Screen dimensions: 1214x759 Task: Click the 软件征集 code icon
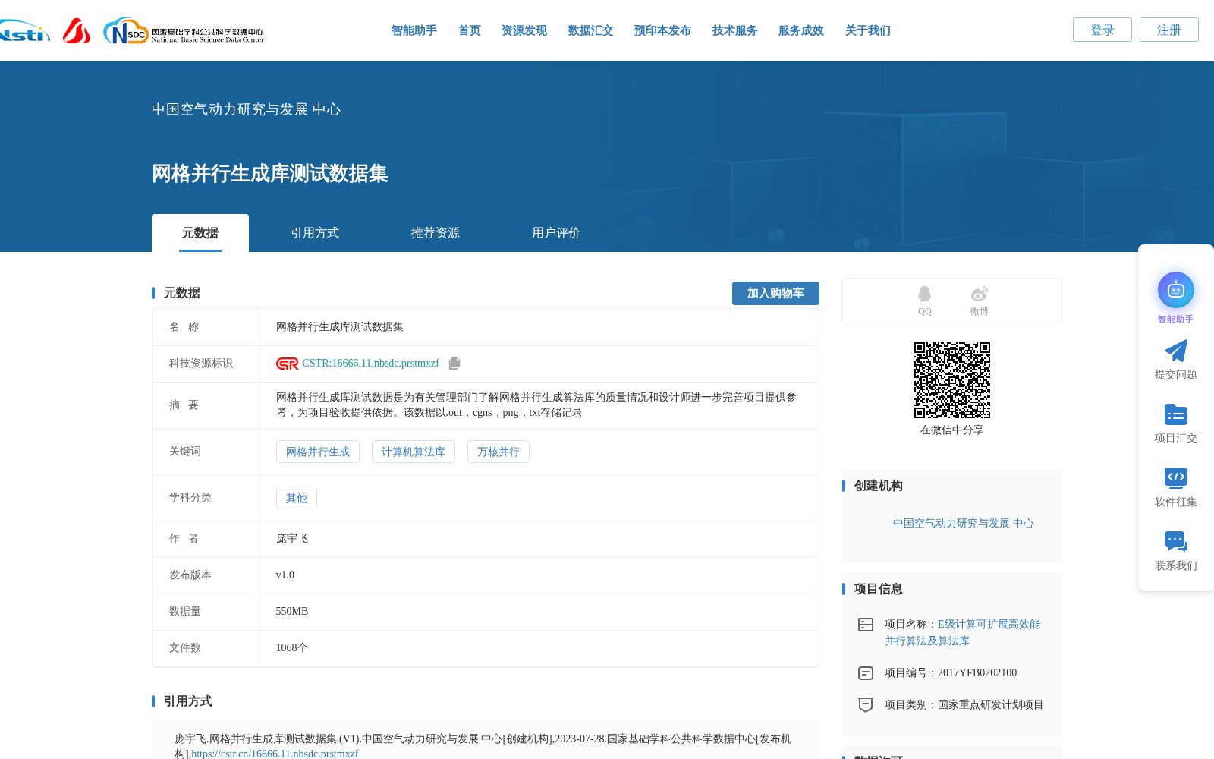point(1175,477)
